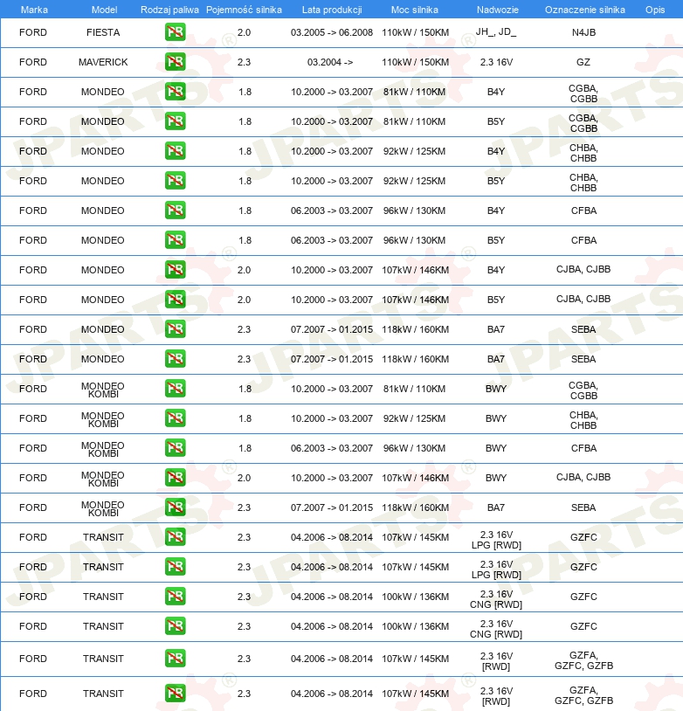Select 81kW / 110KM in MONDEO KOMBI row

tap(415, 389)
